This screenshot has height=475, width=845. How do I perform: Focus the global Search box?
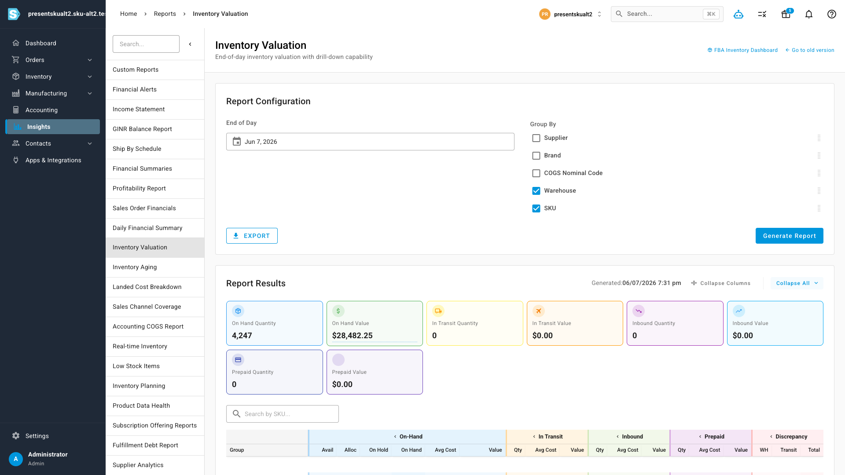coord(667,14)
